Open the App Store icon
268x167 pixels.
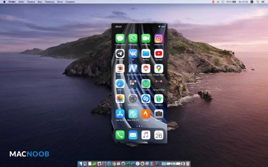tap(120, 114)
